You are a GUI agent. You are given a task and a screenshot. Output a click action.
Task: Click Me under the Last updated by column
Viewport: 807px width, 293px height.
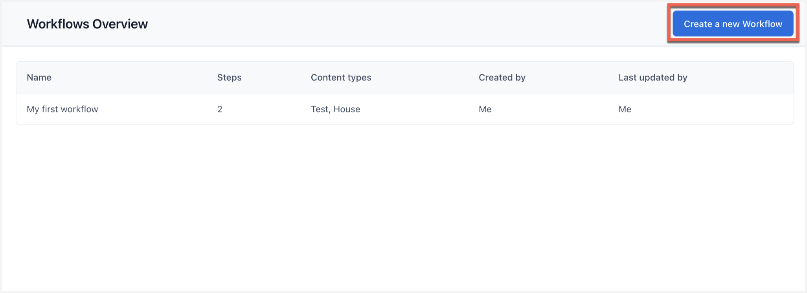click(625, 109)
